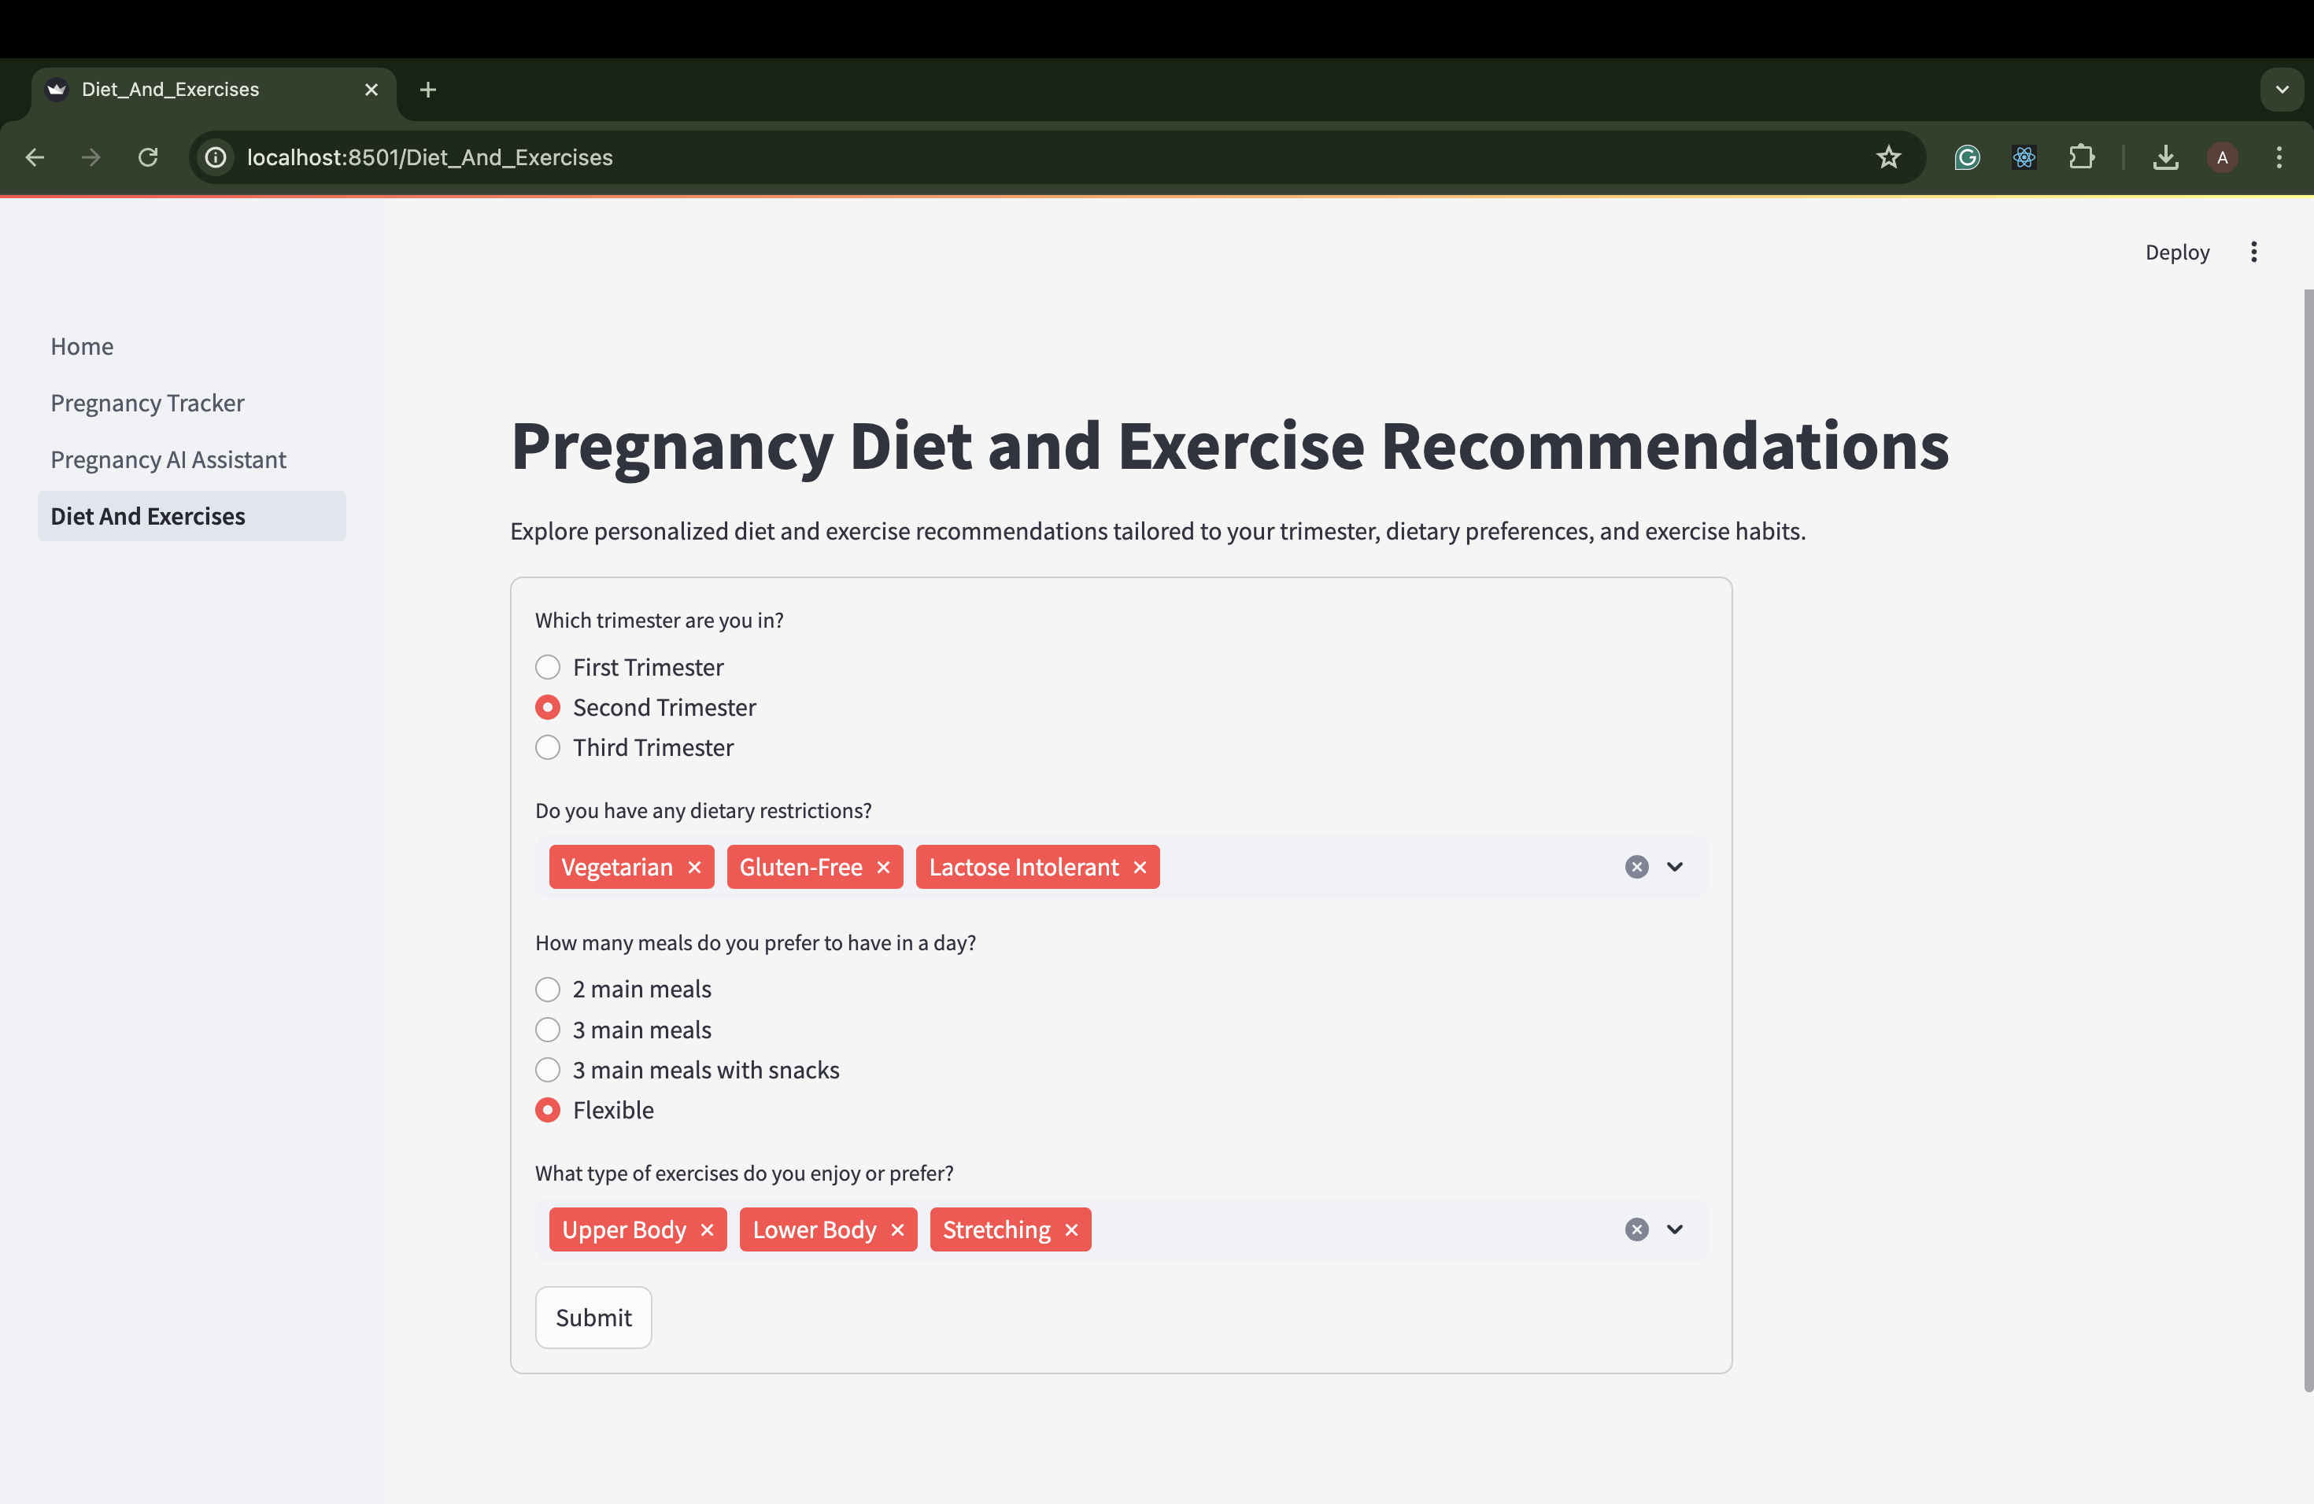Open Pregnancy AI Assistant page
The image size is (2314, 1504).
click(x=168, y=459)
